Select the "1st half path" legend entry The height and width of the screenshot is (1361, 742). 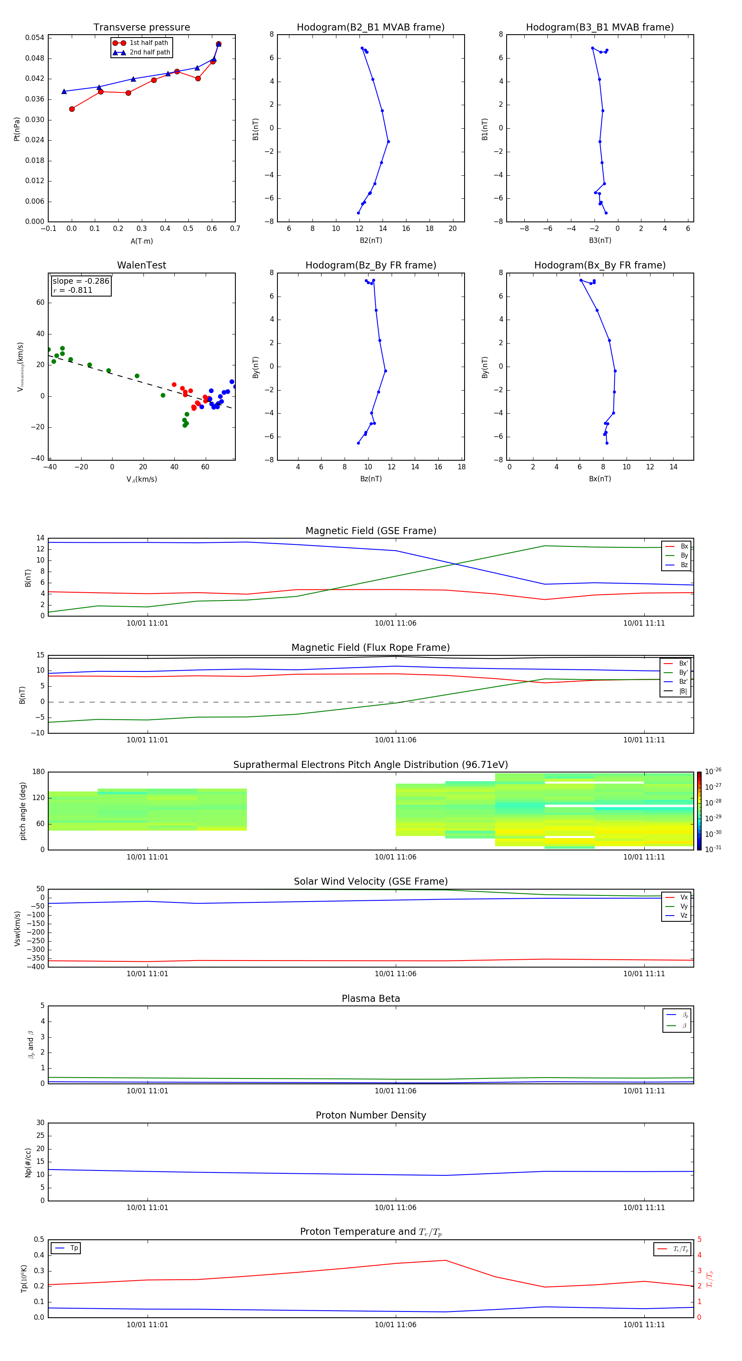click(141, 43)
